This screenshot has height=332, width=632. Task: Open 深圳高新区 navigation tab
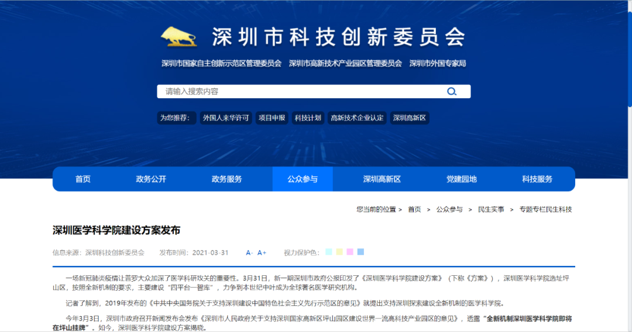382,179
